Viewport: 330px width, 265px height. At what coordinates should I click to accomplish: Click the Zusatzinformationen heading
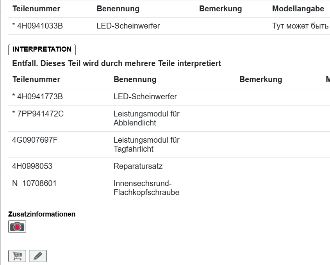point(42,214)
